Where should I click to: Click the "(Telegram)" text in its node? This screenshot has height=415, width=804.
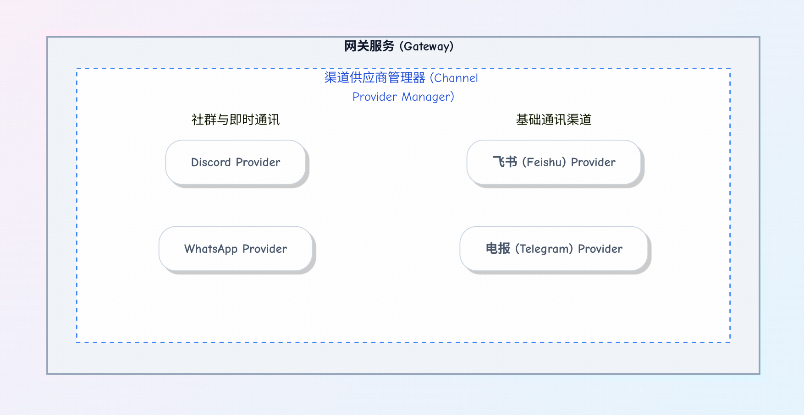click(544, 249)
